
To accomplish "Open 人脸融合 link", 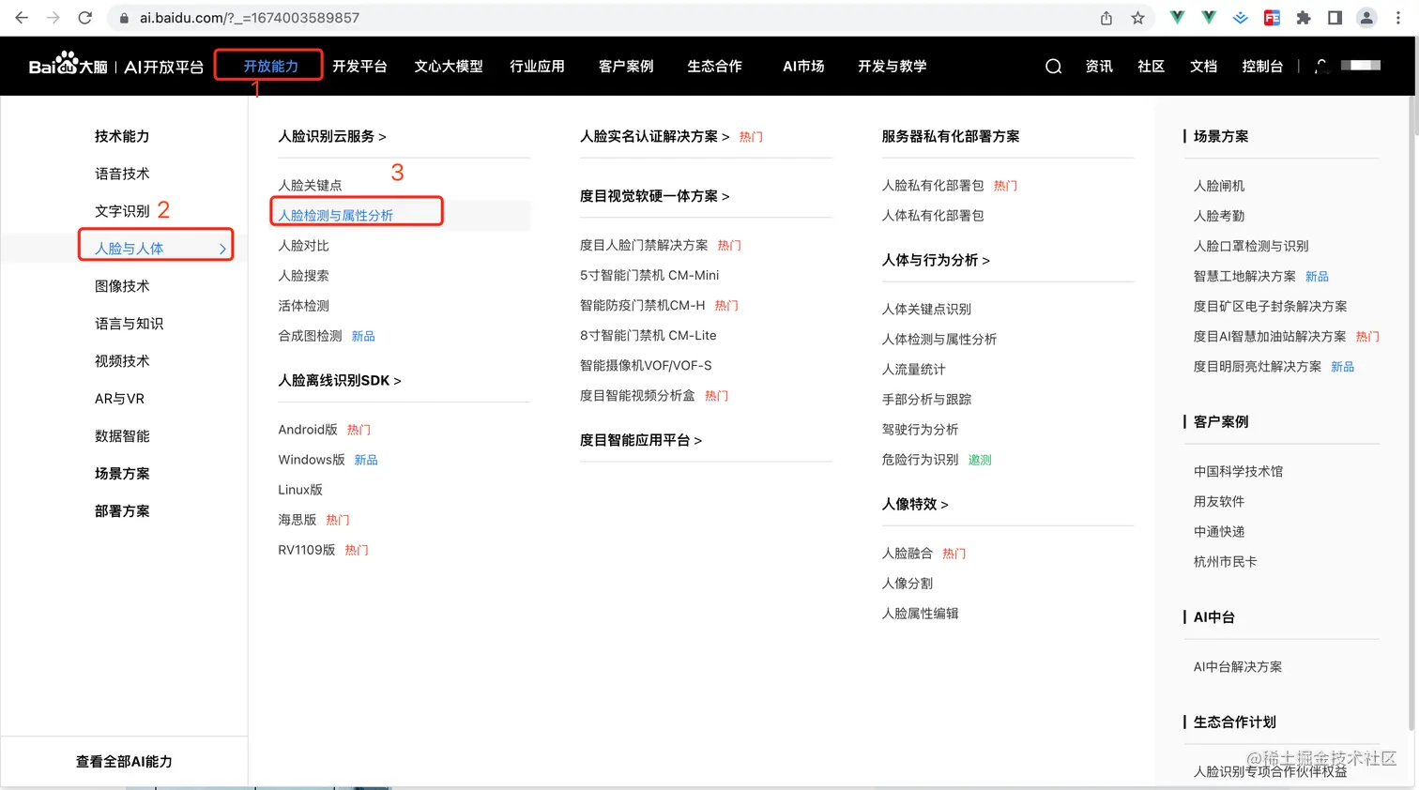I will pyautogui.click(x=908, y=553).
